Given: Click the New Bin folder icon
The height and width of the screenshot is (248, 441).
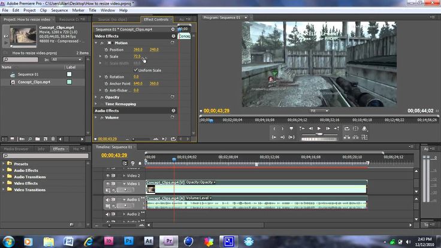Looking at the screenshot, I should click(x=37, y=139).
